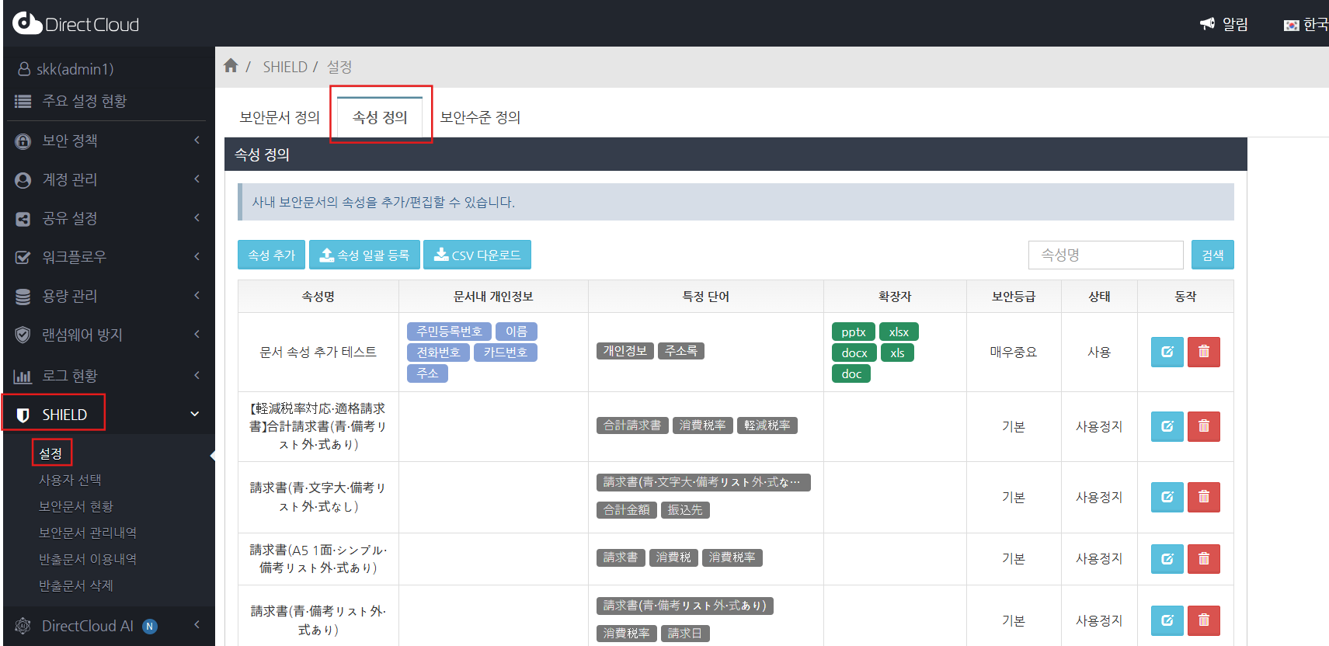Delete the 請求書(A5 1面) attribute row

tap(1203, 558)
